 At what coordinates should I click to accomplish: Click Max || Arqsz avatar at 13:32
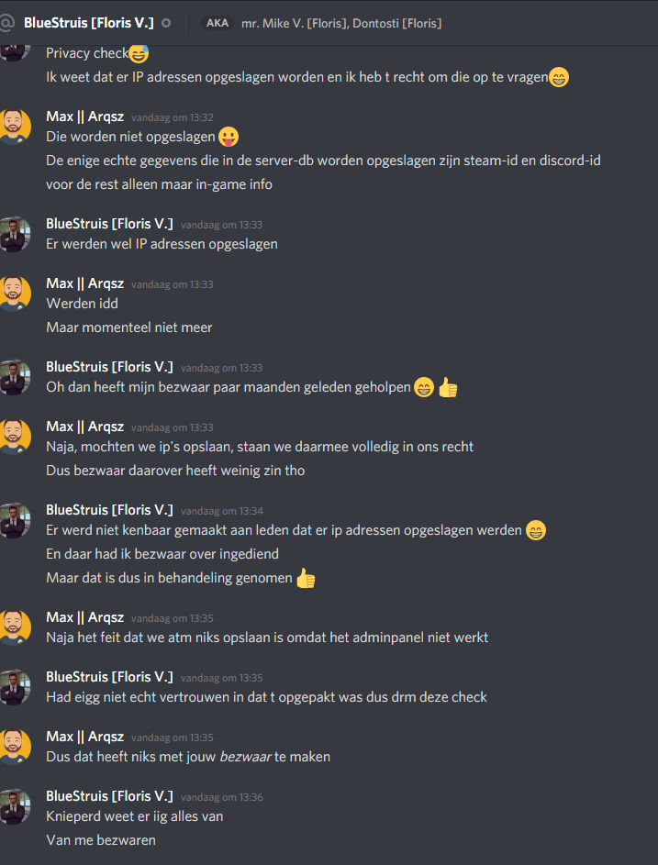[x=15, y=127]
